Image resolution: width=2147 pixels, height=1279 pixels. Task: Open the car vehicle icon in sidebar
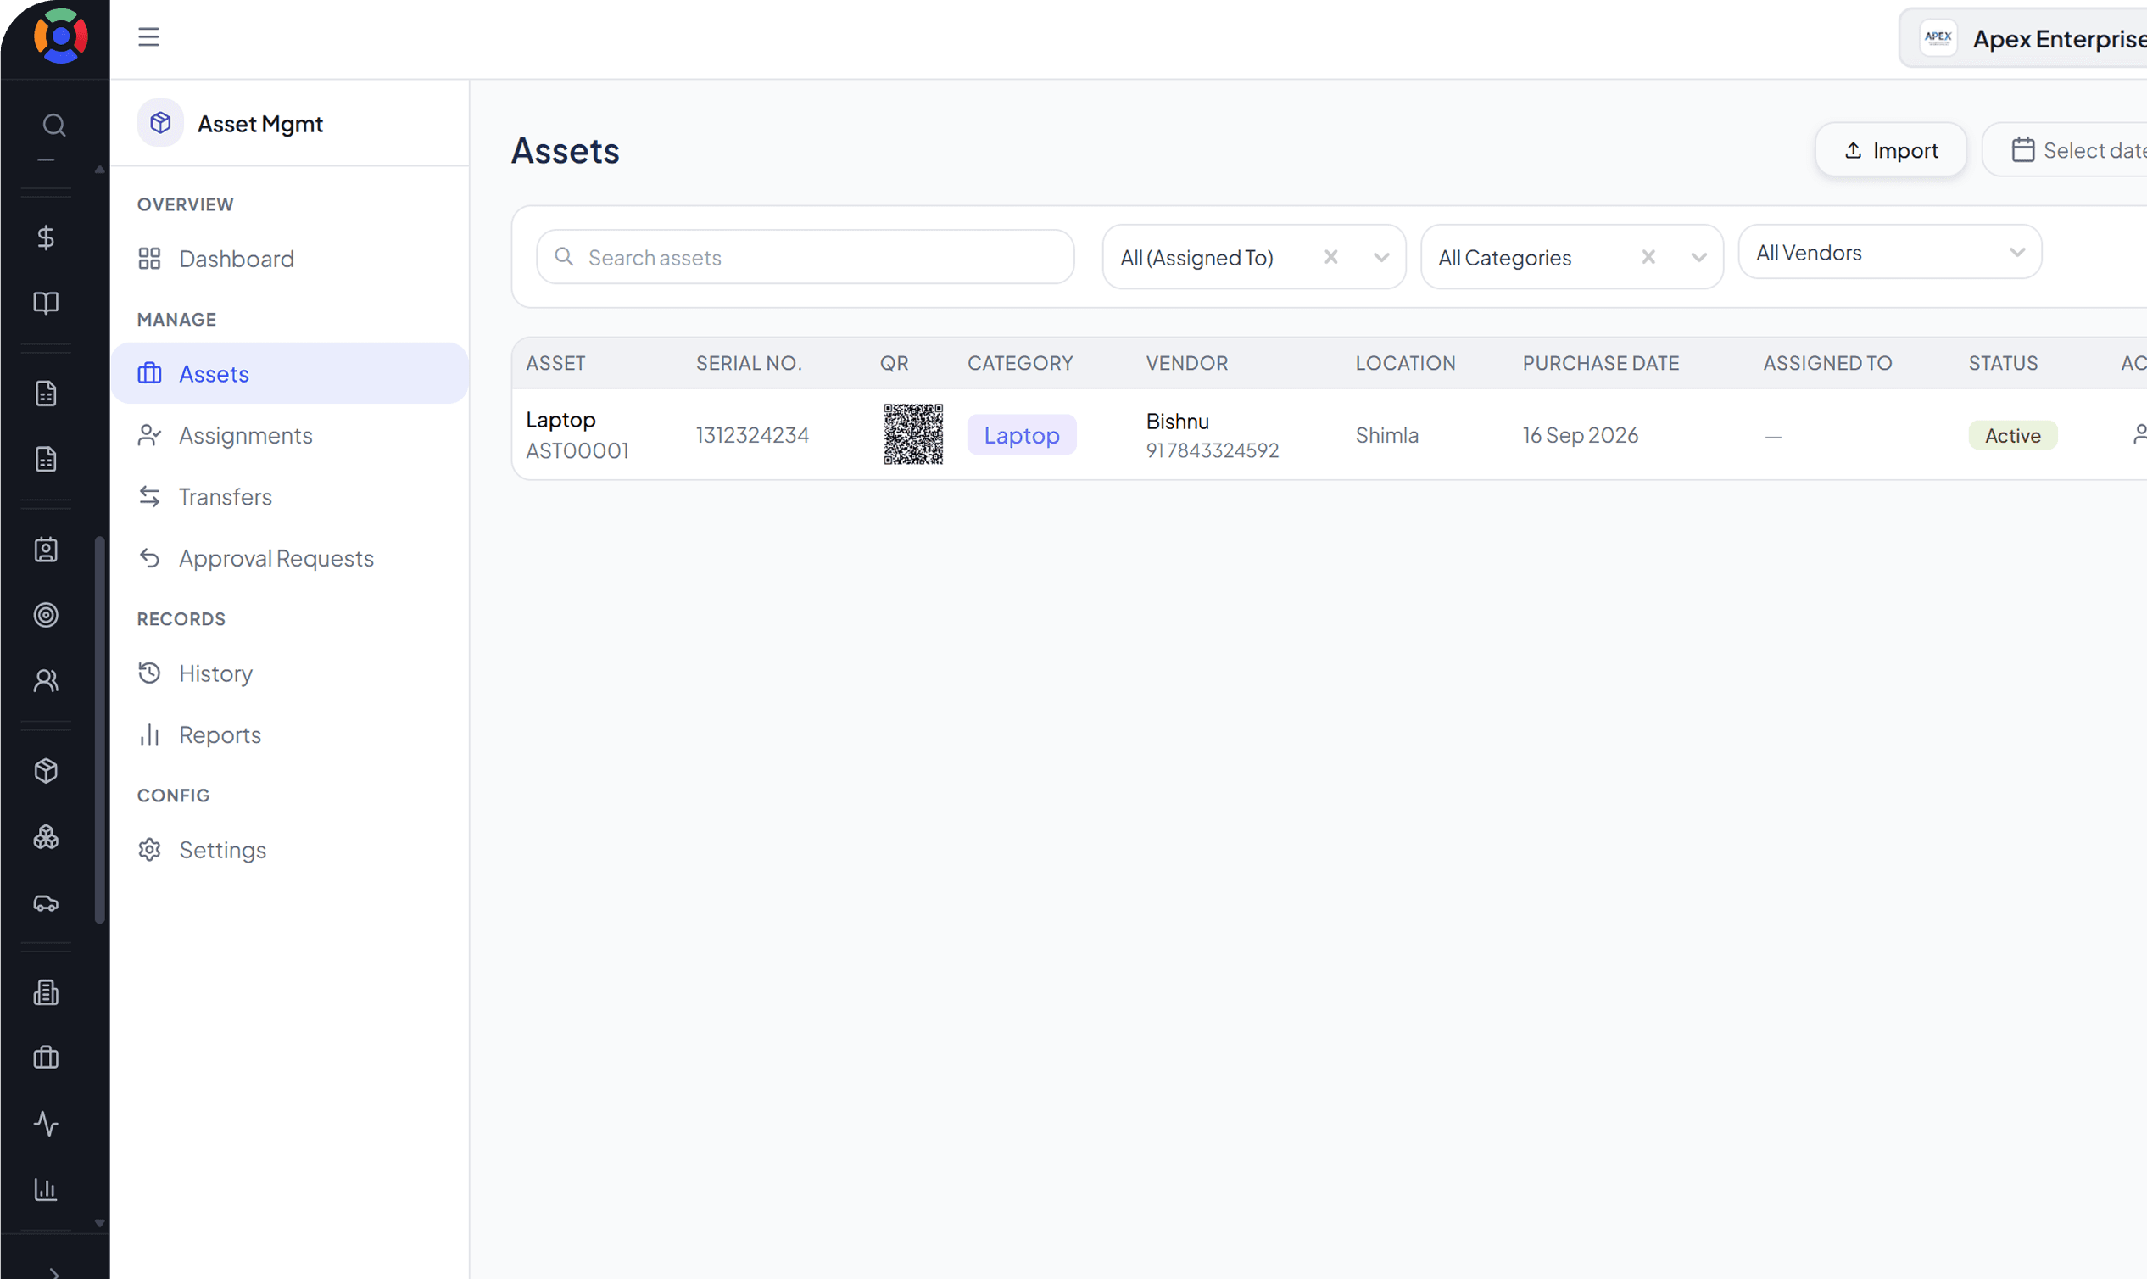click(46, 903)
